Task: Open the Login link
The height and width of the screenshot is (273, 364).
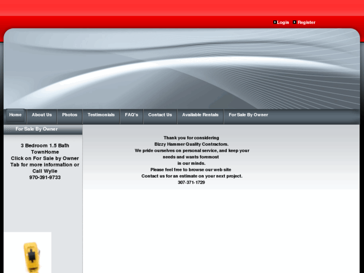Action: 283,23
